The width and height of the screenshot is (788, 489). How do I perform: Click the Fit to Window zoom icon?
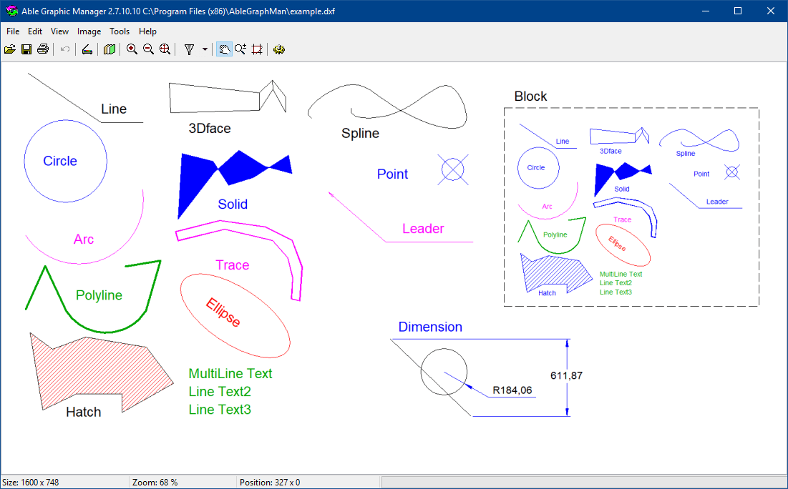click(x=165, y=49)
